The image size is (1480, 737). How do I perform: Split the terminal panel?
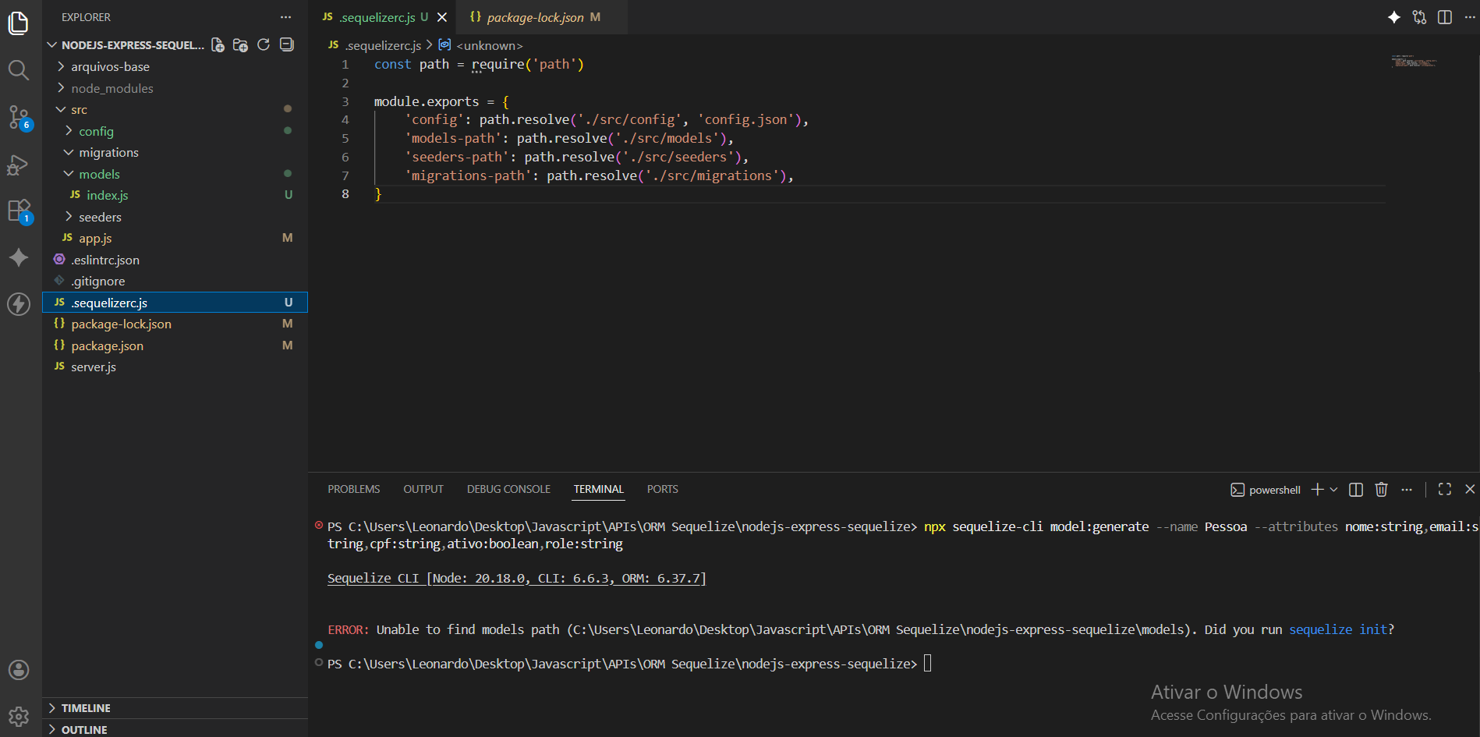pos(1356,489)
